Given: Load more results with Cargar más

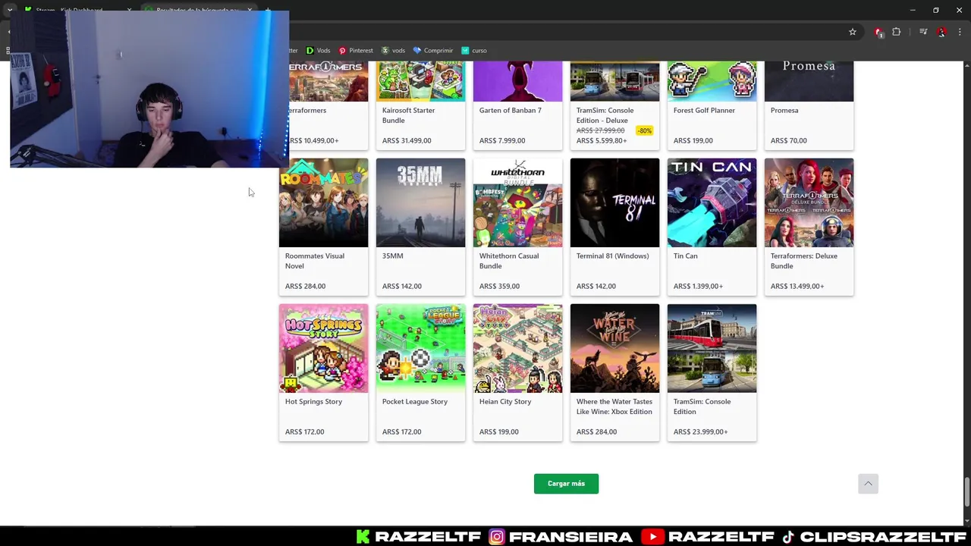Looking at the screenshot, I should [x=566, y=484].
